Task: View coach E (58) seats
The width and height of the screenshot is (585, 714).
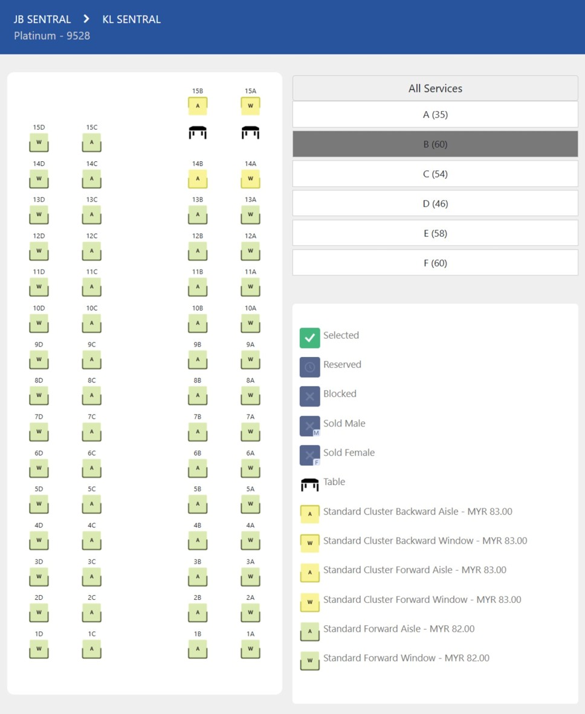Action: 435,233
